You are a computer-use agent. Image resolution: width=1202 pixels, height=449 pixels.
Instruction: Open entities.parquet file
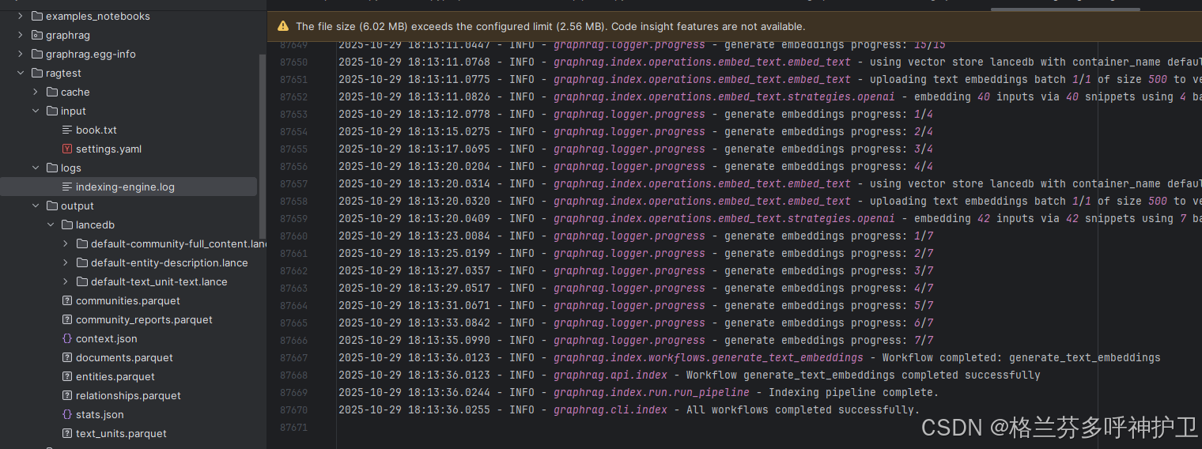tap(115, 376)
